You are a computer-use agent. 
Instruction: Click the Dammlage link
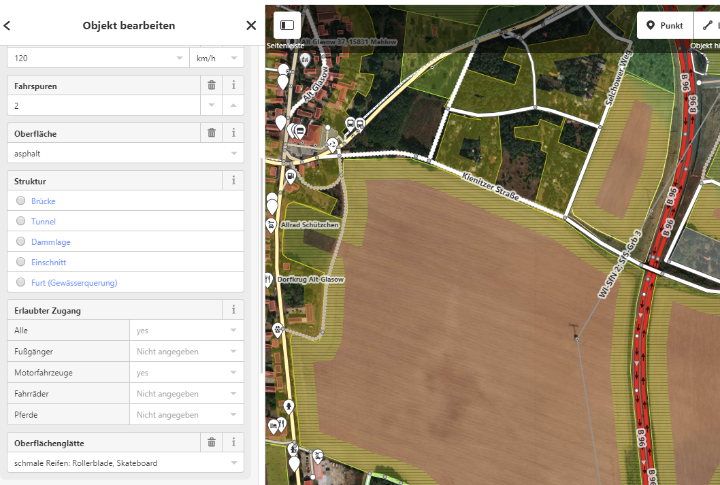tap(50, 242)
